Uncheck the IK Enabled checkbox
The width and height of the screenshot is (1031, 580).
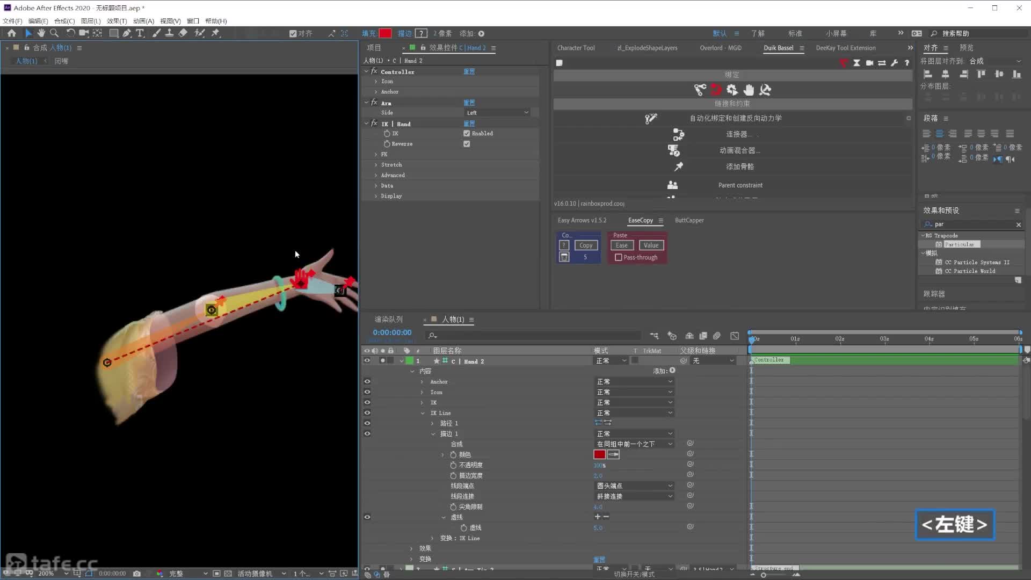467,133
